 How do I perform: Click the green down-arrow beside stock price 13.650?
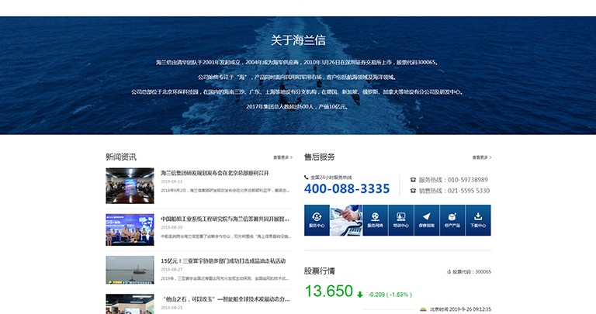click(360, 295)
